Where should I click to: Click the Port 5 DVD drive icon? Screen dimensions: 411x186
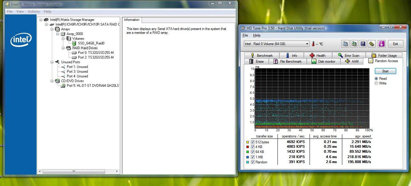coord(63,86)
